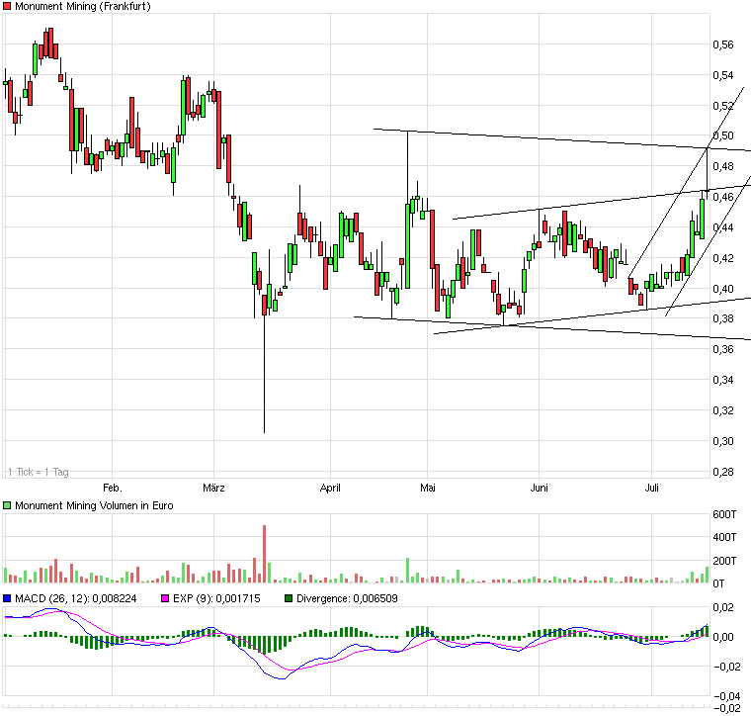Click the latest July candle with wick to 0,49
This screenshot has height=716, width=751.
click(707, 173)
